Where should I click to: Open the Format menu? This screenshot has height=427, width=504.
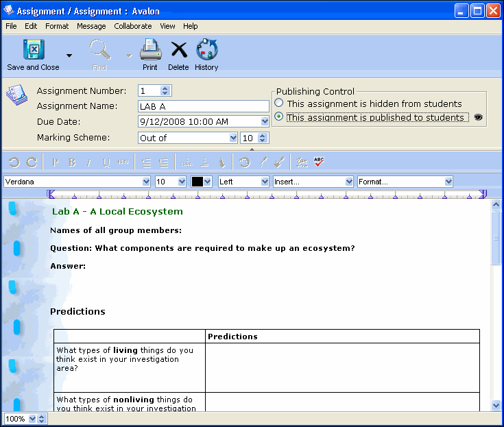tap(57, 26)
